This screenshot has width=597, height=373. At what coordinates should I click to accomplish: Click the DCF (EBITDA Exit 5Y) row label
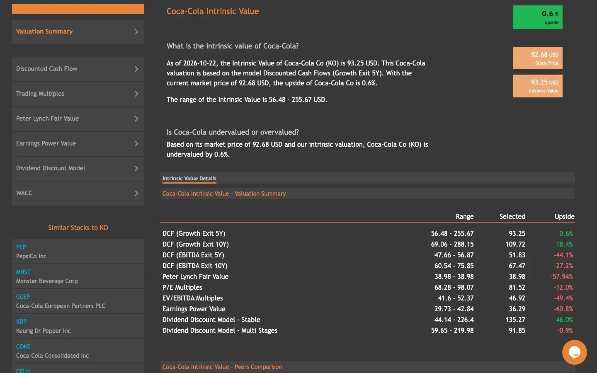pos(193,255)
